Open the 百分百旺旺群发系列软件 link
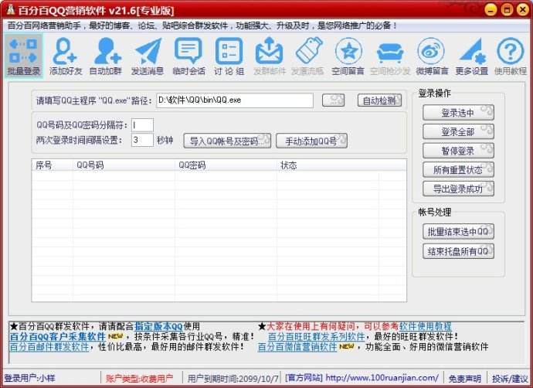This screenshot has width=533, height=388. [316, 337]
